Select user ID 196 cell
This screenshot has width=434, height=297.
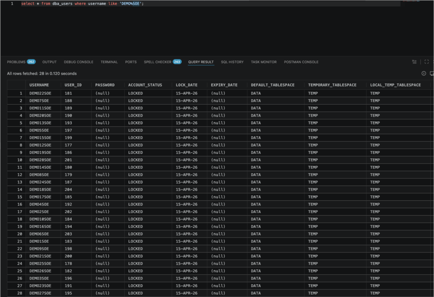(x=76, y=278)
